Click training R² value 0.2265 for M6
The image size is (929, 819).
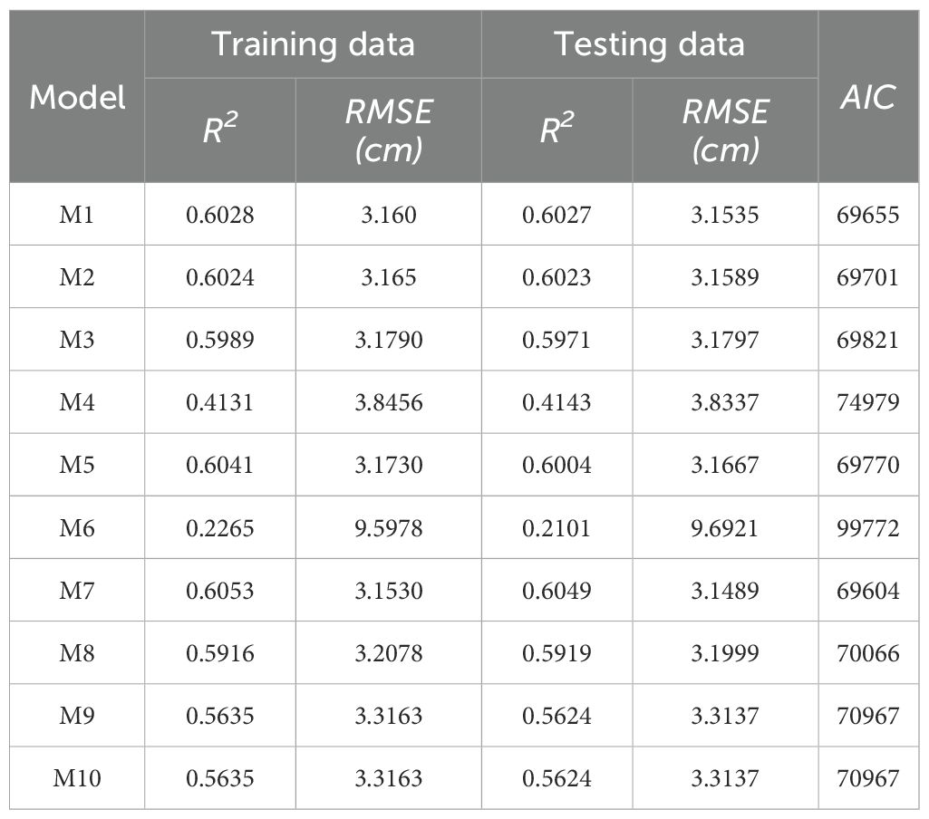(x=220, y=528)
